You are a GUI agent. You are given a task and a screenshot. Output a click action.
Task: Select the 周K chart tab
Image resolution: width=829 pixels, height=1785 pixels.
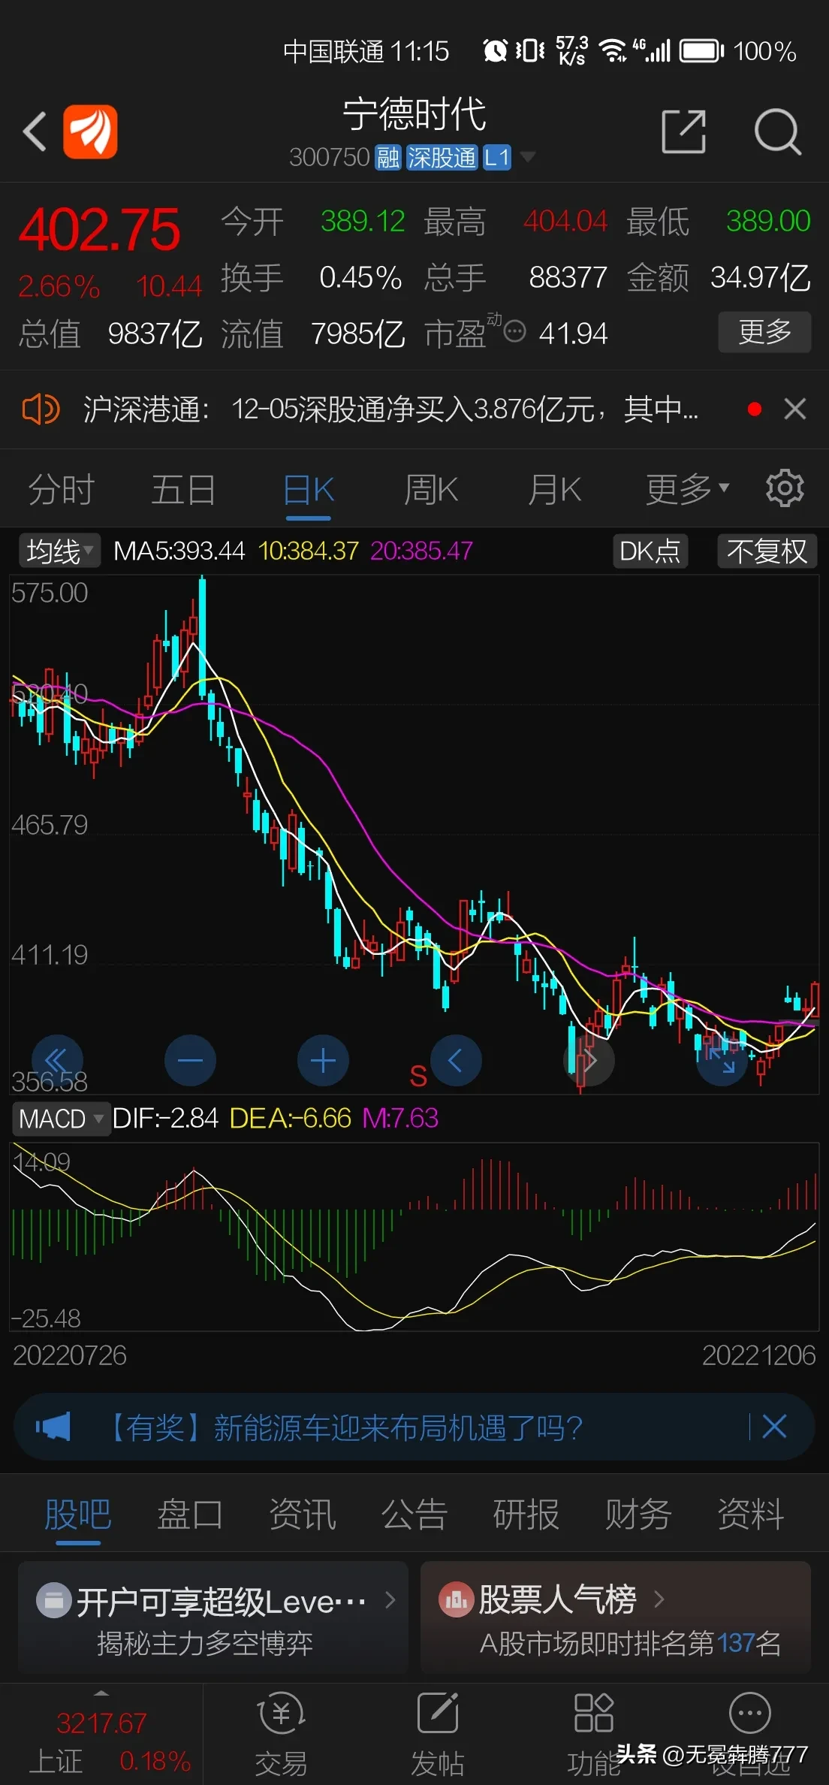coord(431,491)
